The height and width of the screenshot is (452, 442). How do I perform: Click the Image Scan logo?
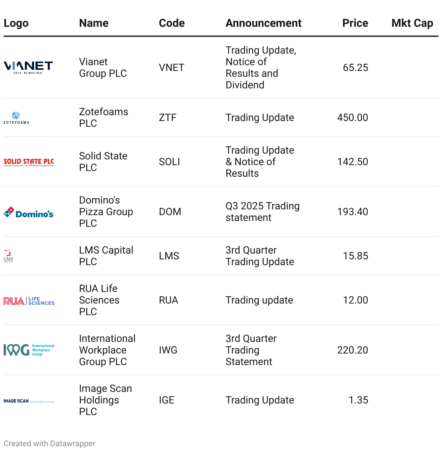coord(29,401)
